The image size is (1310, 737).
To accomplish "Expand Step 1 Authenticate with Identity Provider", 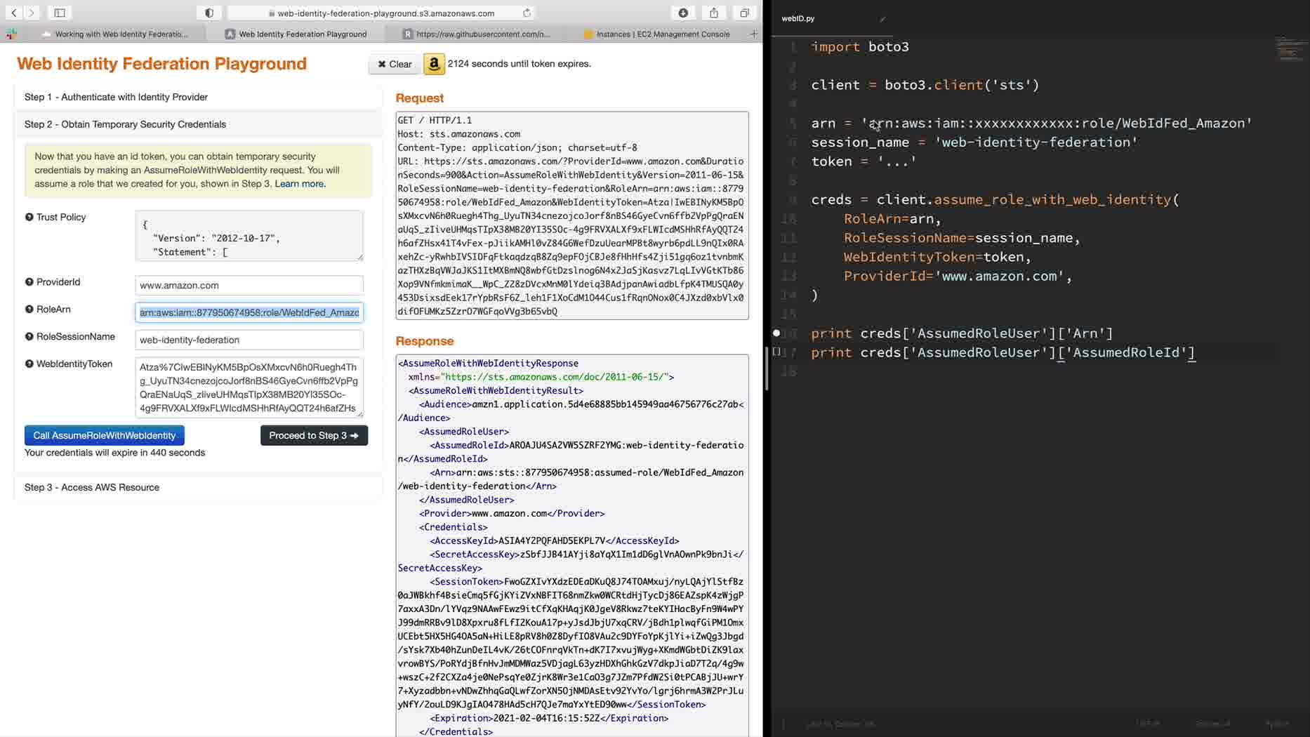I will pyautogui.click(x=116, y=97).
